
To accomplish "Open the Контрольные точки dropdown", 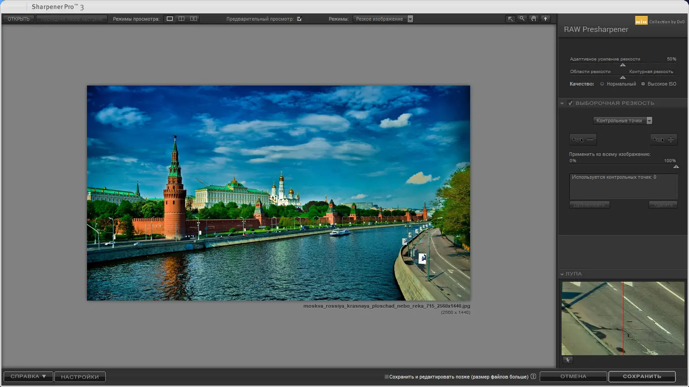I will 622,120.
